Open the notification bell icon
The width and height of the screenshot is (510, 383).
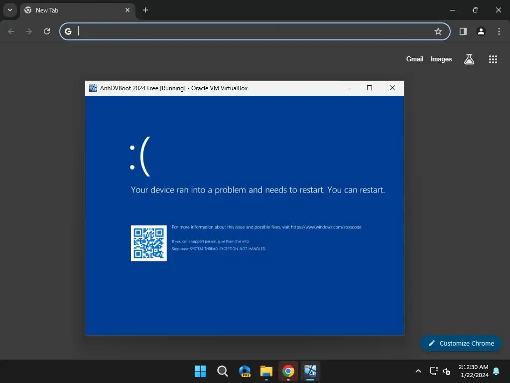(x=497, y=371)
